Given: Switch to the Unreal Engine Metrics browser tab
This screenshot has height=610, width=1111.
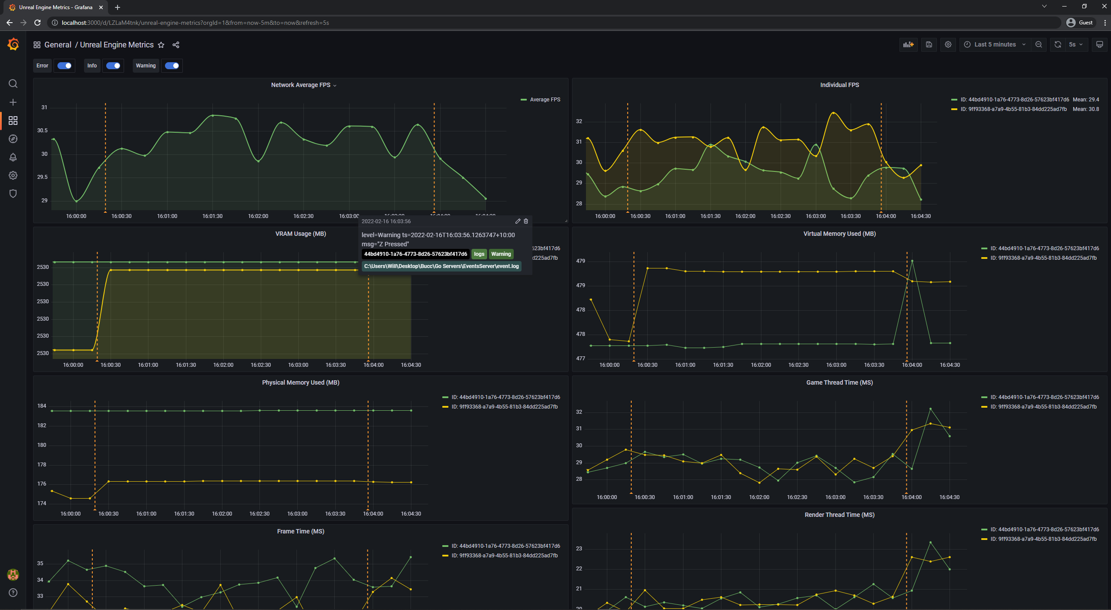Looking at the screenshot, I should point(54,7).
